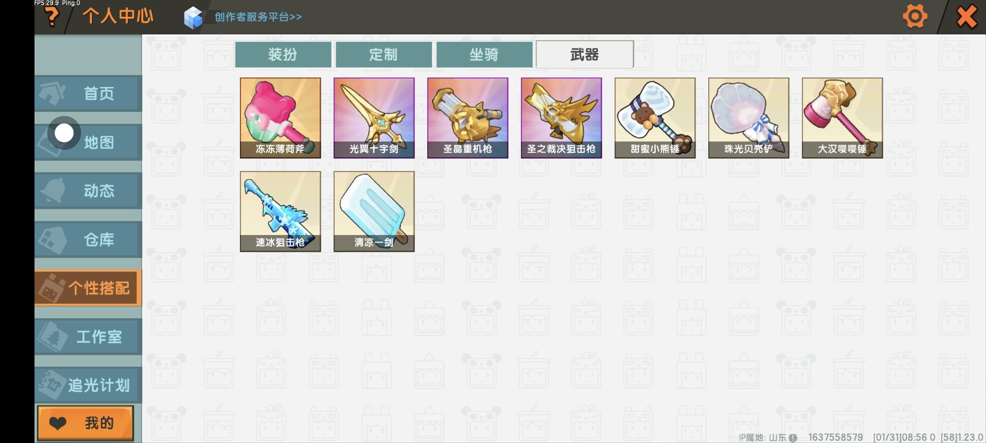This screenshot has width=986, height=443.
Task: Pick the 速冰狙击枪 ice rifle
Action: (x=280, y=211)
